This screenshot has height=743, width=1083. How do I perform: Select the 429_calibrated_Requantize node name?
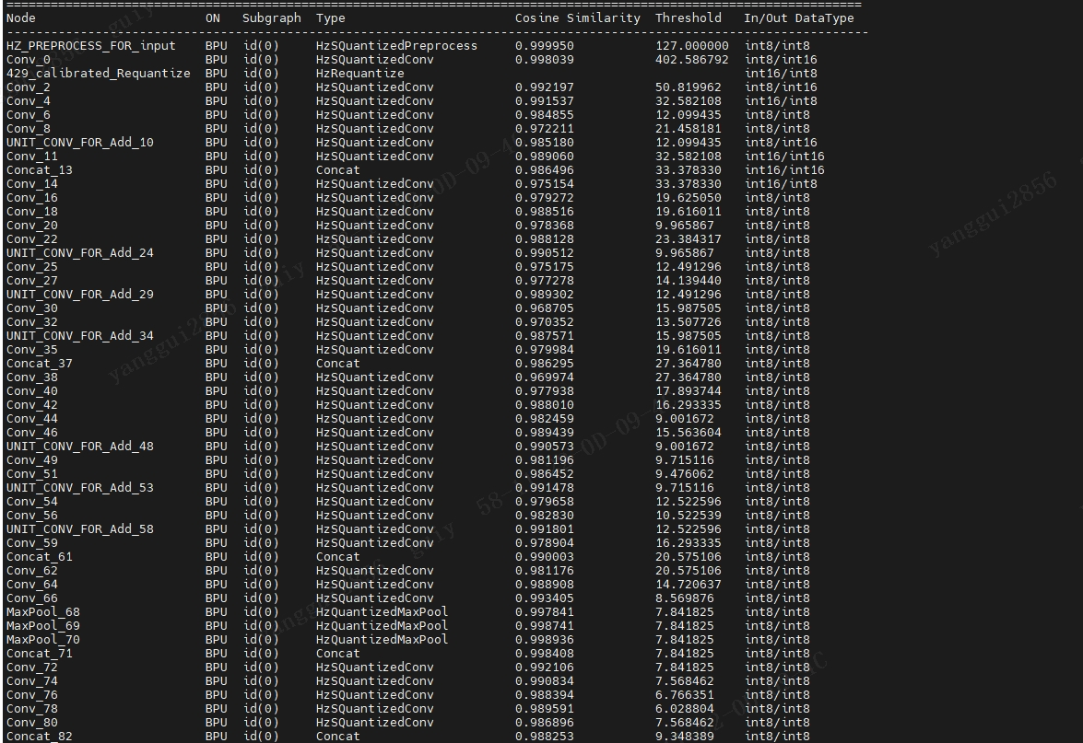pyautogui.click(x=98, y=74)
